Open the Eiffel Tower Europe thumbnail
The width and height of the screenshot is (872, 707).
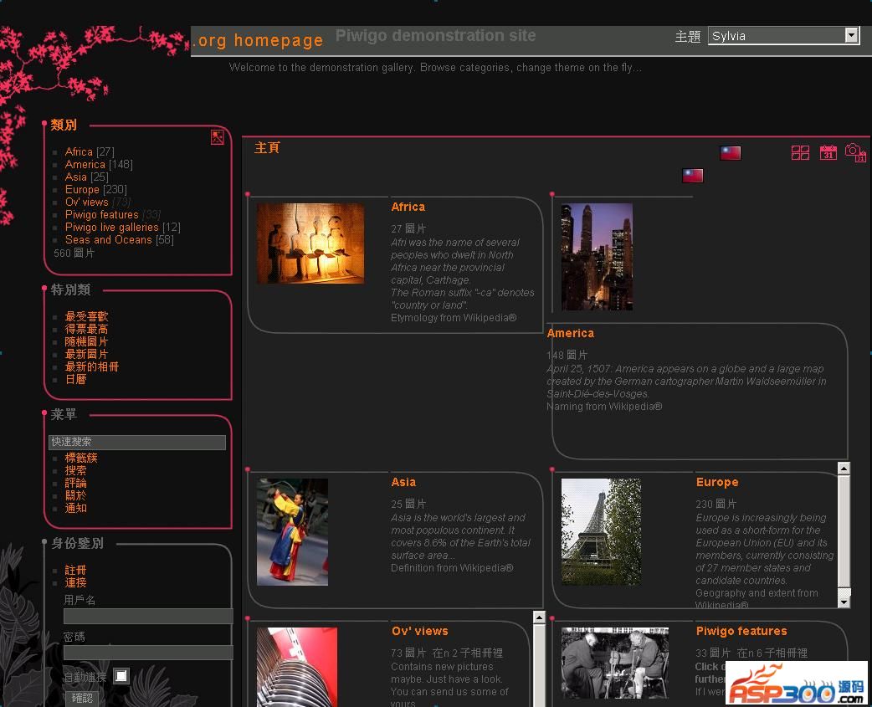pos(601,532)
